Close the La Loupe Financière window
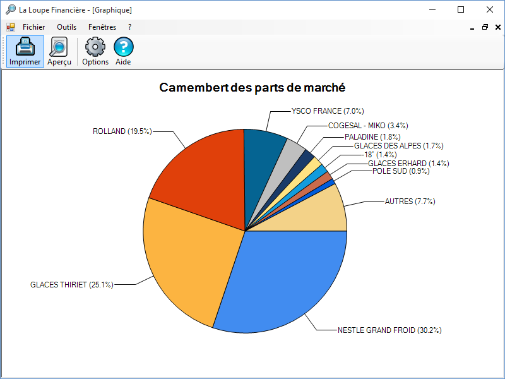 [x=490, y=9]
